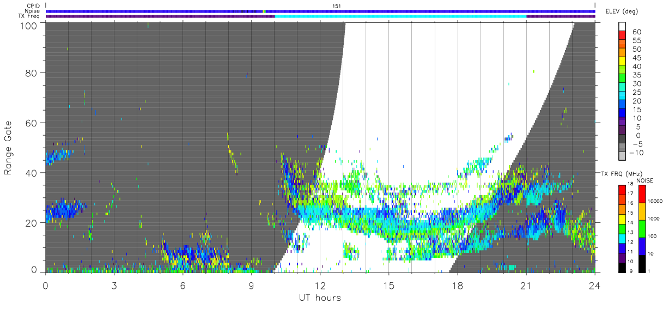Pick the black 1–10 NOISE colorbar segment
This screenshot has width=669, height=309.
click(641, 263)
